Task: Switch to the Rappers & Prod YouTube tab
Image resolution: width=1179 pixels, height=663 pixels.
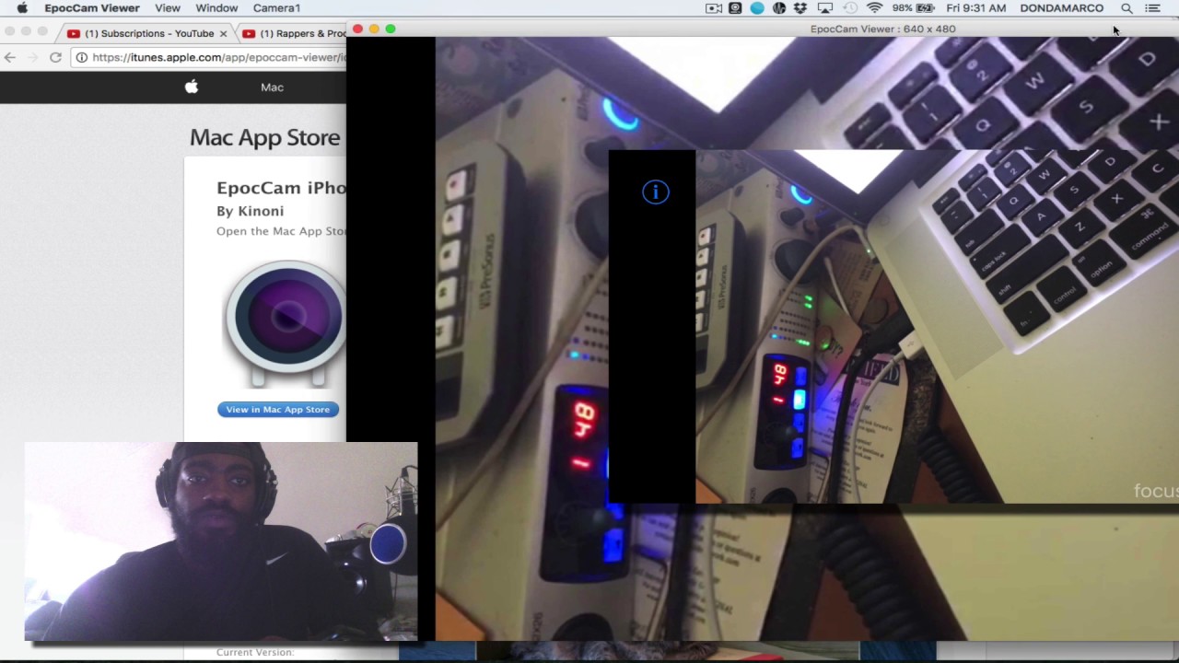Action: (x=293, y=33)
